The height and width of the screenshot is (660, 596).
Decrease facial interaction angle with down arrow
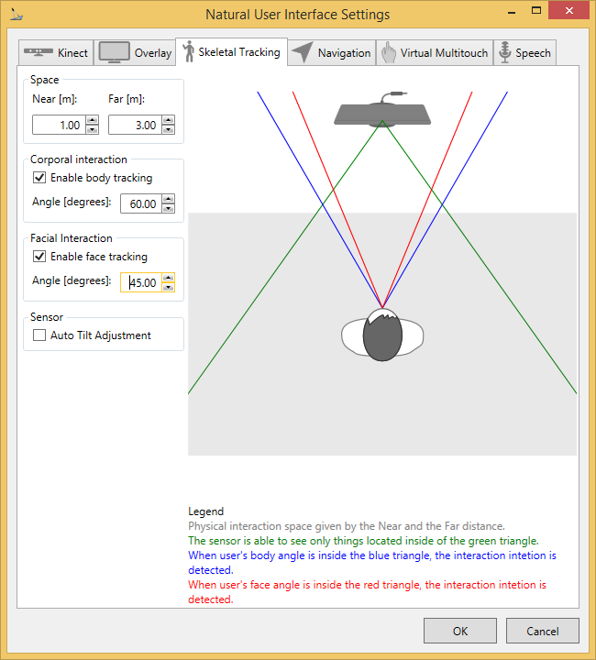point(168,288)
